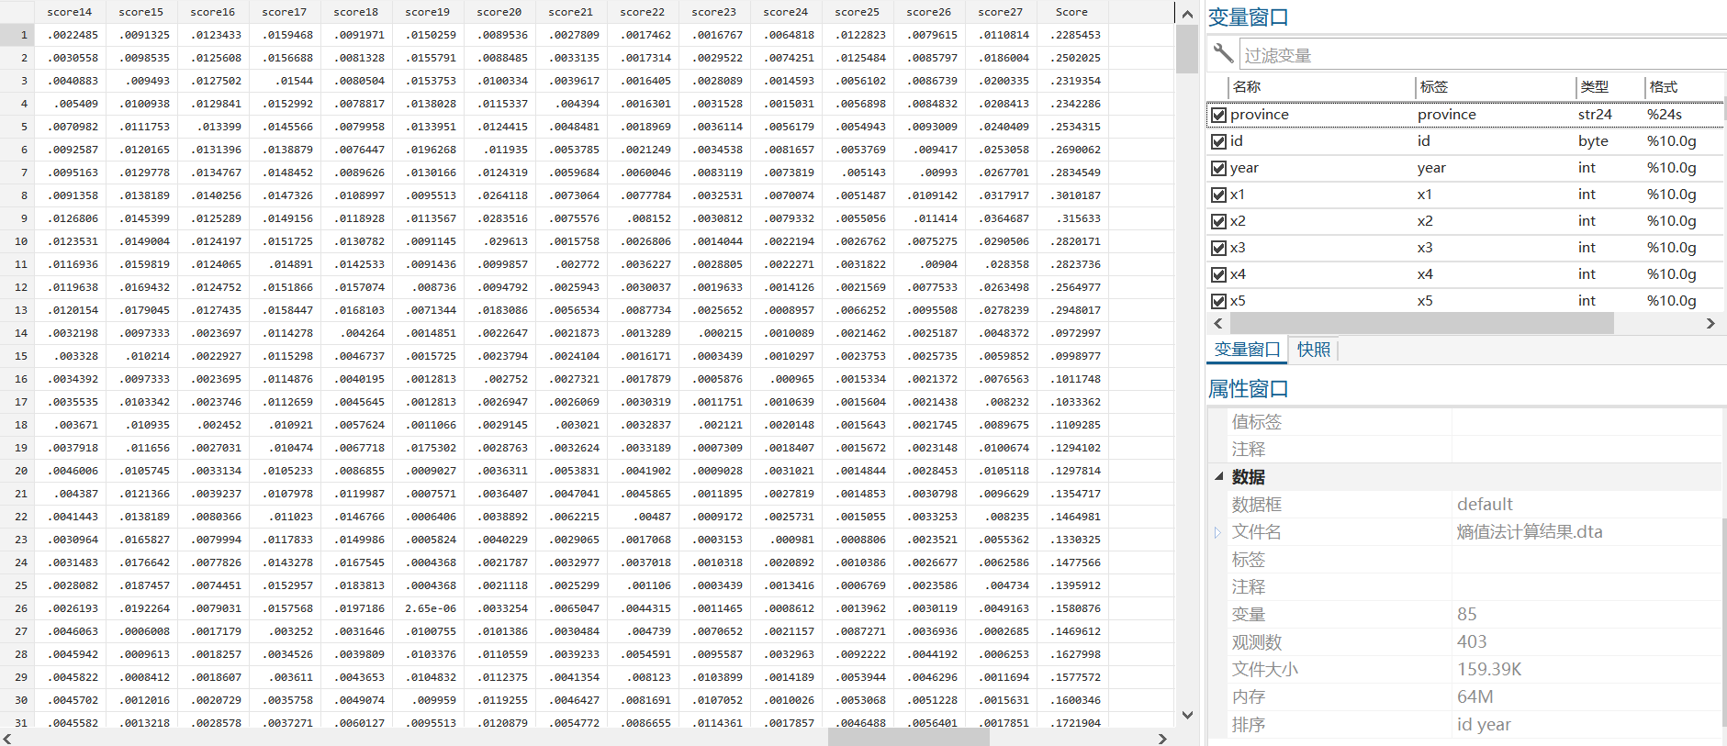This screenshot has width=1727, height=746.
Task: Click the 内存 value 64M
Action: tap(1475, 697)
